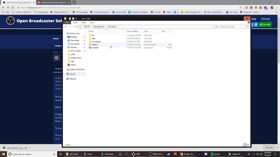280x157 pixels.
Task: Click This PC in the address path
Action: point(87,27)
